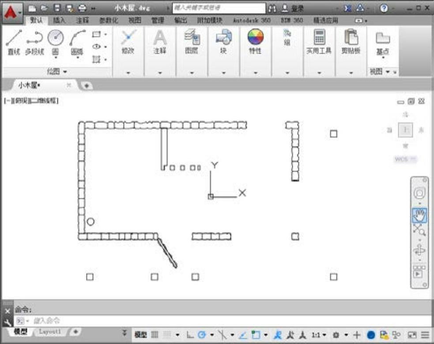Select the Arc (圆弧) tool
The width and height of the screenshot is (434, 344).
tap(77, 42)
